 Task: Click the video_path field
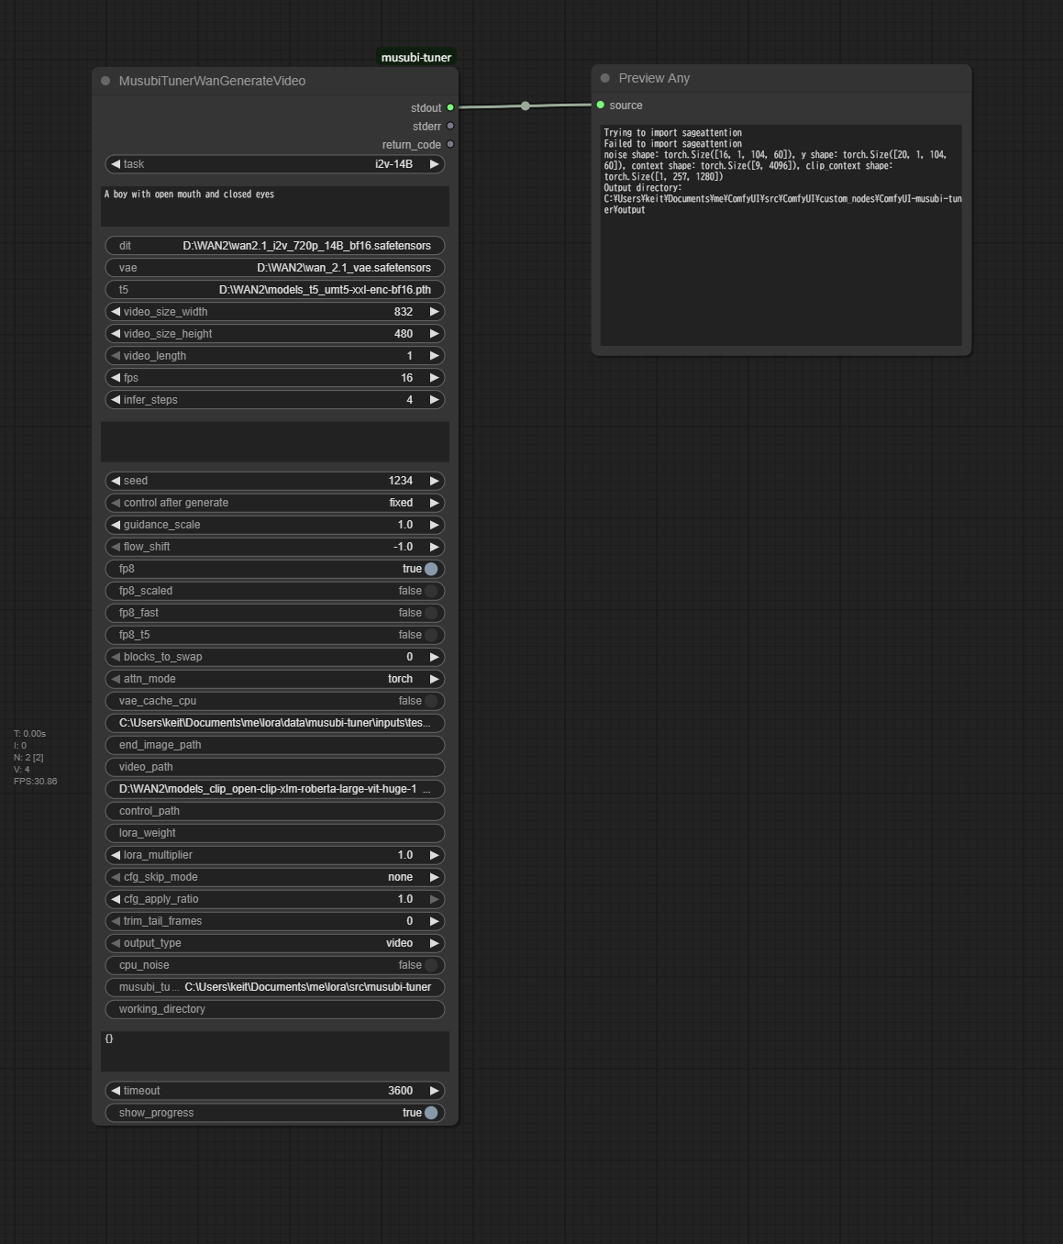(275, 767)
